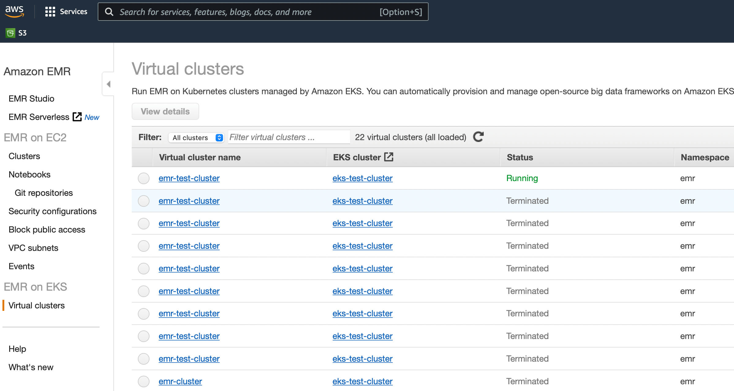This screenshot has height=391, width=734.
Task: Open Events page in sidebar
Action: pos(21,266)
